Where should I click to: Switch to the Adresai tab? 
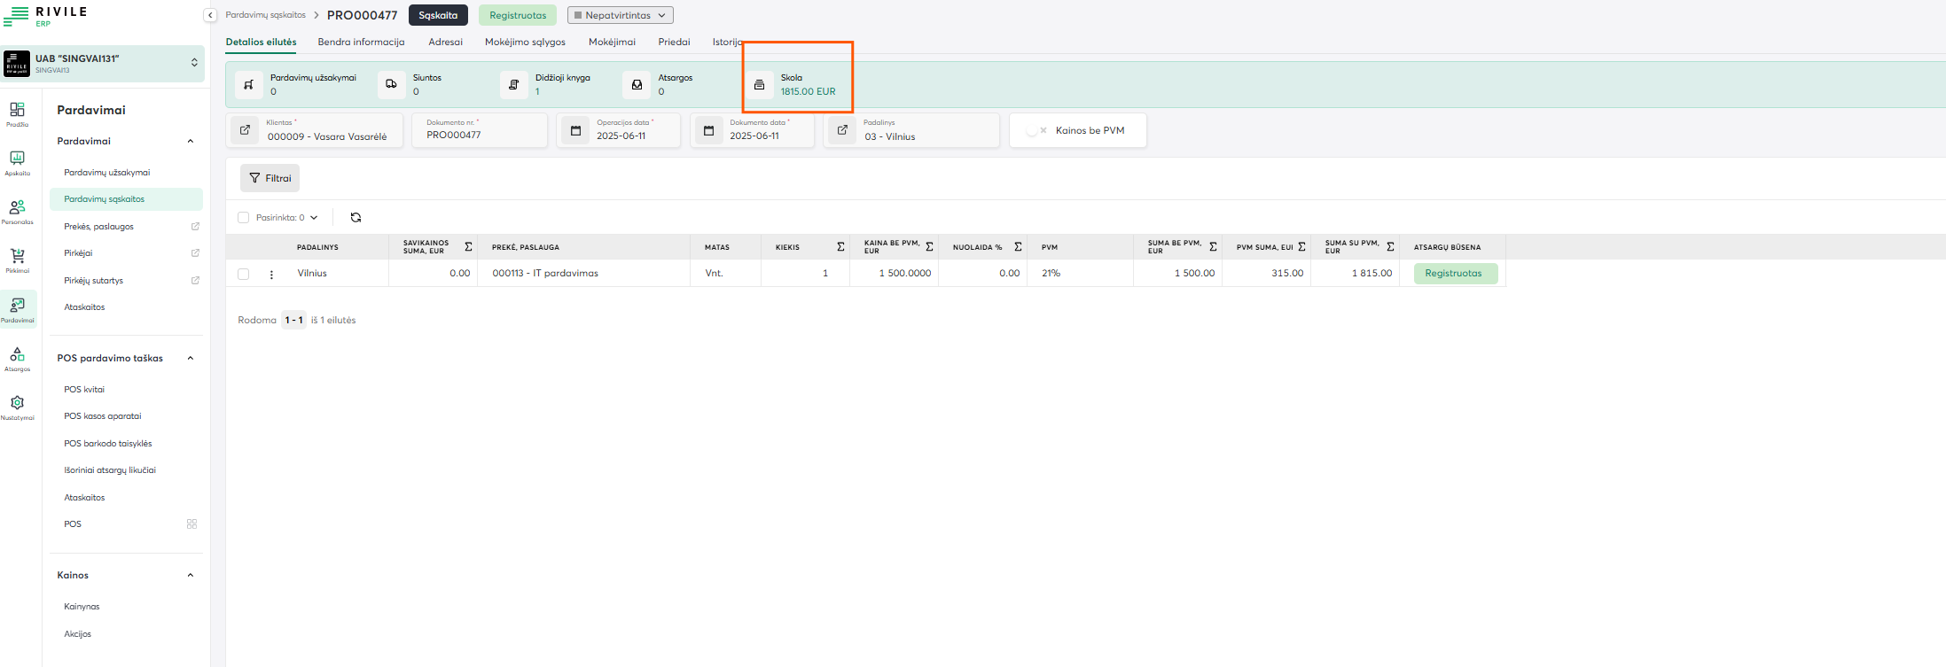(x=445, y=42)
